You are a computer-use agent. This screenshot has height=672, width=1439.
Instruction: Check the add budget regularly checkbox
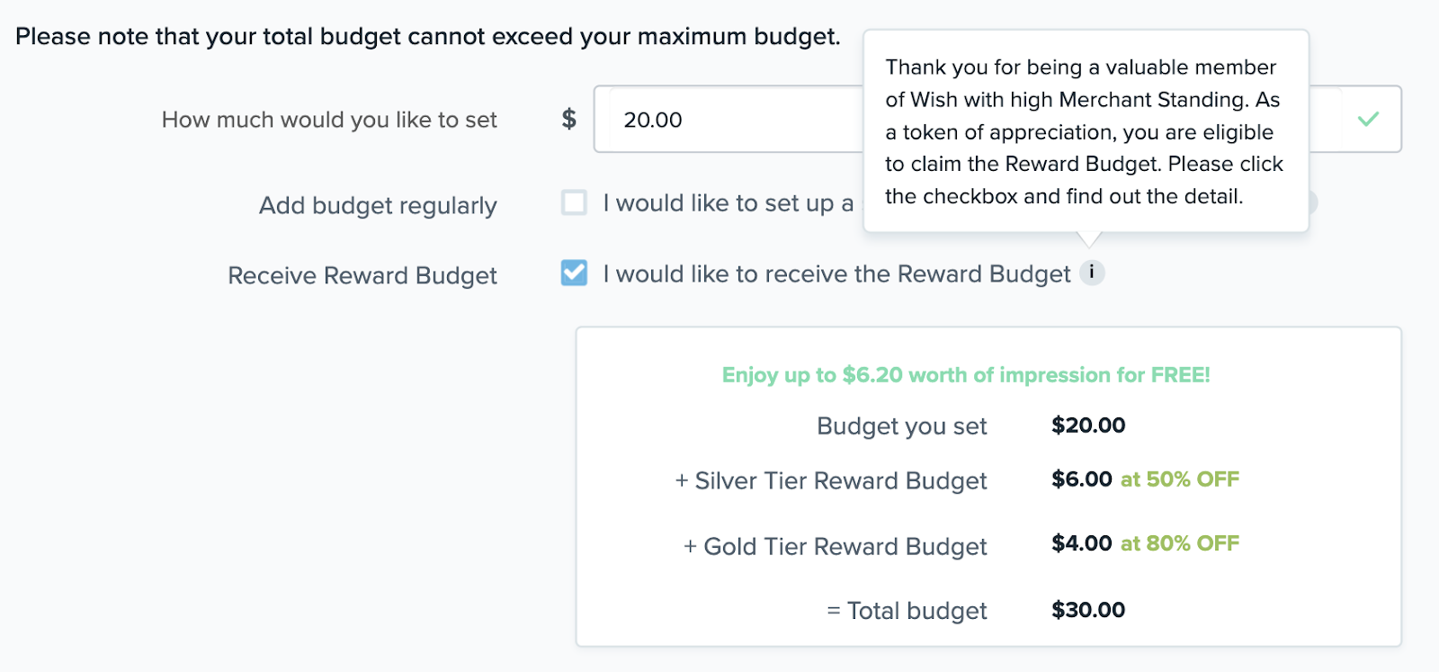coord(574,202)
